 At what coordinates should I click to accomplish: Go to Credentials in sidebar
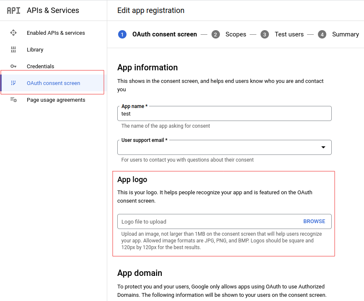40,66
